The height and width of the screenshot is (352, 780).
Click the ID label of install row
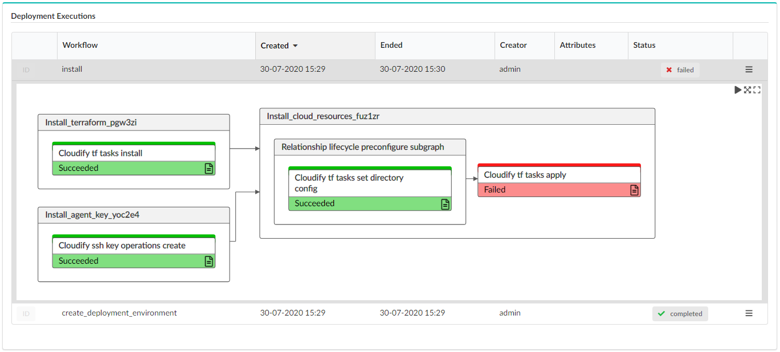26,70
